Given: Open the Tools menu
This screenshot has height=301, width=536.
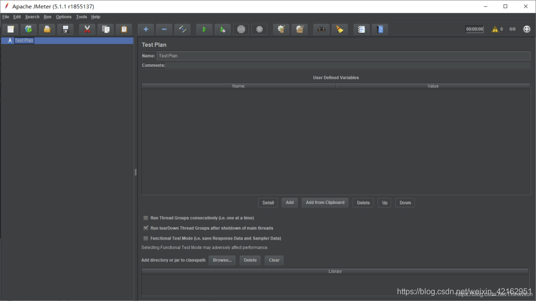Looking at the screenshot, I should click(81, 17).
